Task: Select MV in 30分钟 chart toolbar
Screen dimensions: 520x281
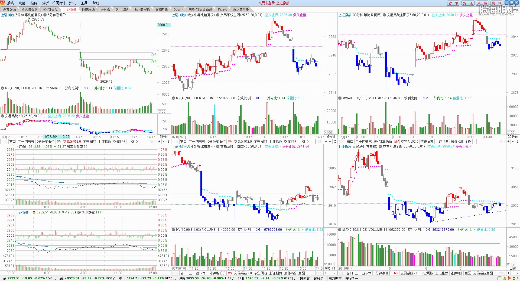Action: coord(396,142)
